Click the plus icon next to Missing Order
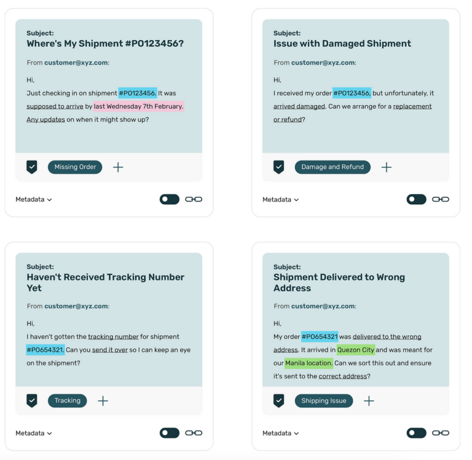Image resolution: width=472 pixels, height=460 pixels. pos(118,167)
